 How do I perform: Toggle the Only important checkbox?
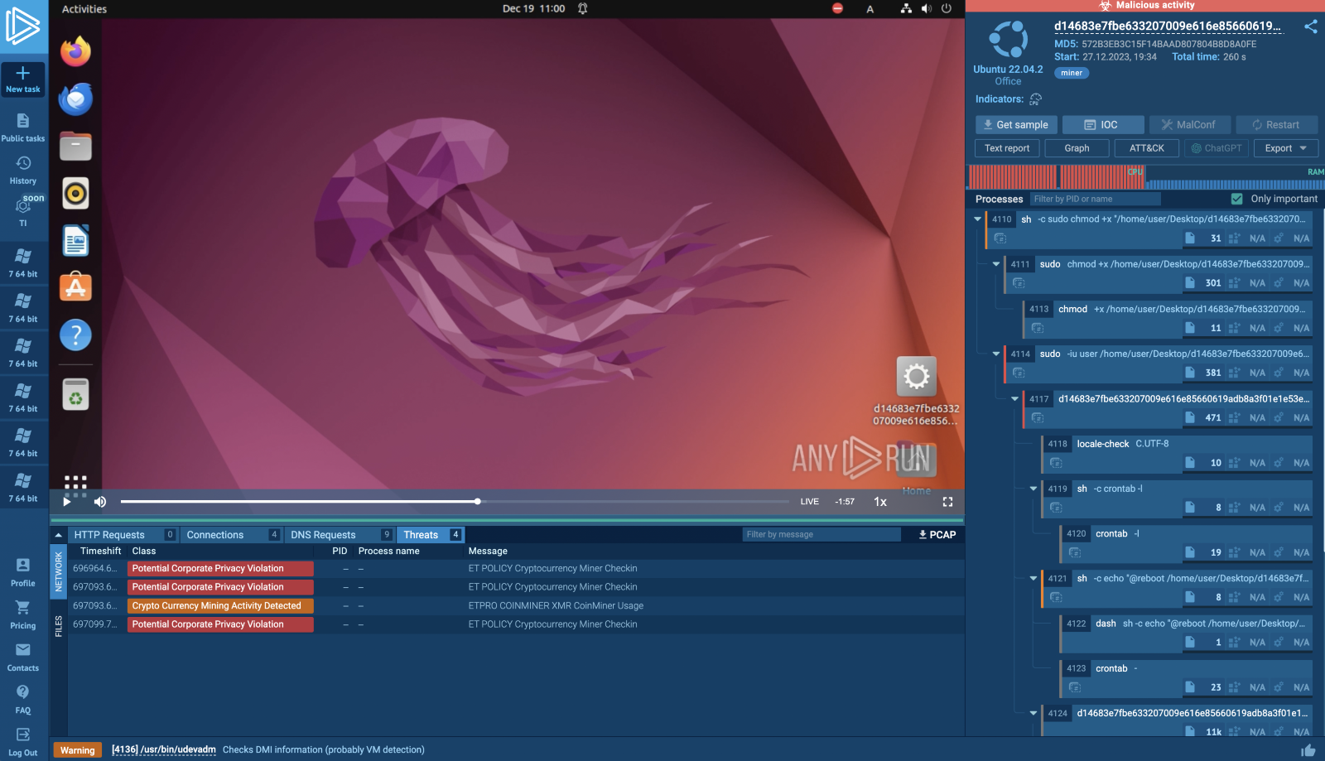click(x=1237, y=199)
